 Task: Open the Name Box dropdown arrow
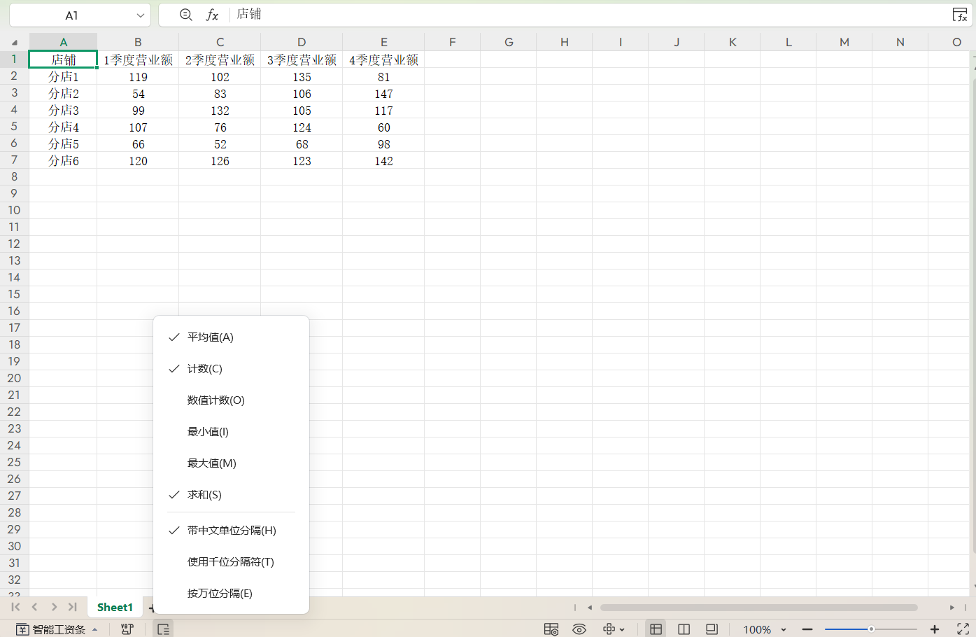point(141,15)
